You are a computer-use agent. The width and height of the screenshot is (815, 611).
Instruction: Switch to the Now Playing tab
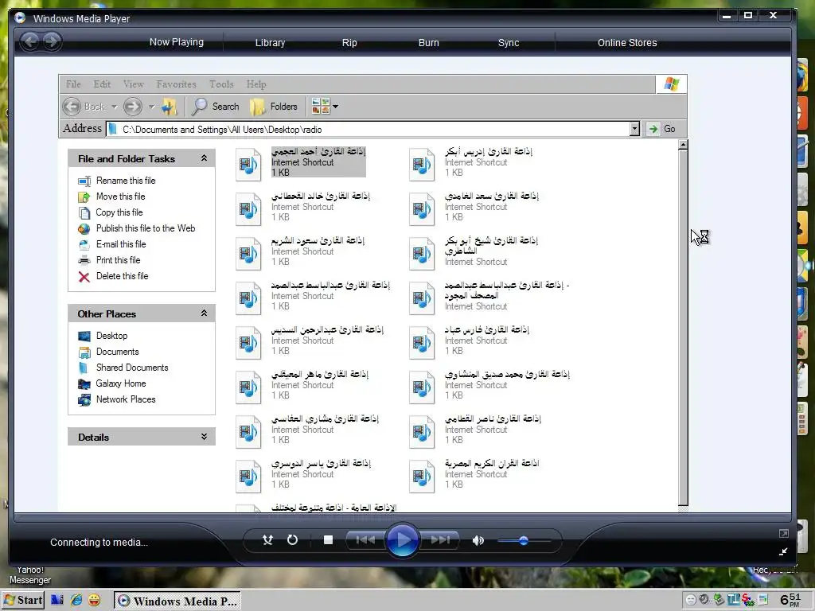pyautogui.click(x=176, y=42)
